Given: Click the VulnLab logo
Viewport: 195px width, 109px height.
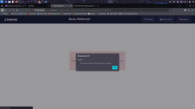Looking at the screenshot, I should pos(11,19).
